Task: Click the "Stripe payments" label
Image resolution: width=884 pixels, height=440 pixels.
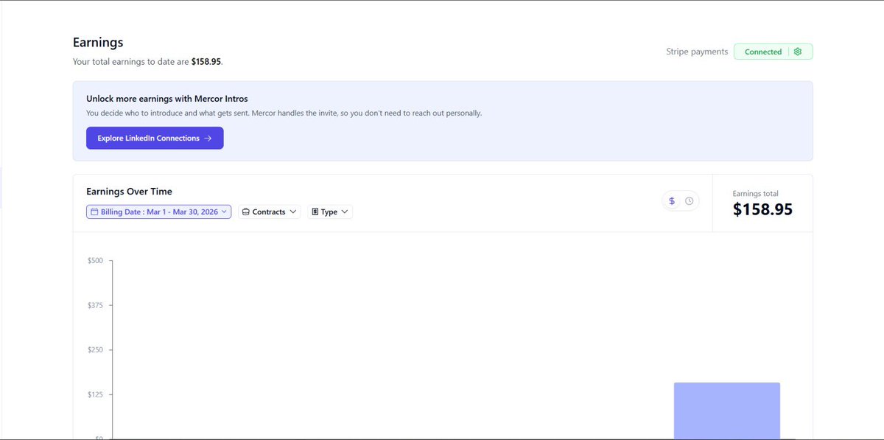Action: [697, 52]
